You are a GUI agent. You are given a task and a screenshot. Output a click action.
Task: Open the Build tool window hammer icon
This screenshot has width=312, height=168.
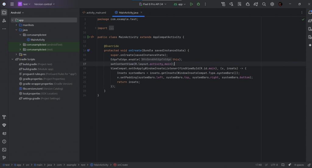point(4,117)
